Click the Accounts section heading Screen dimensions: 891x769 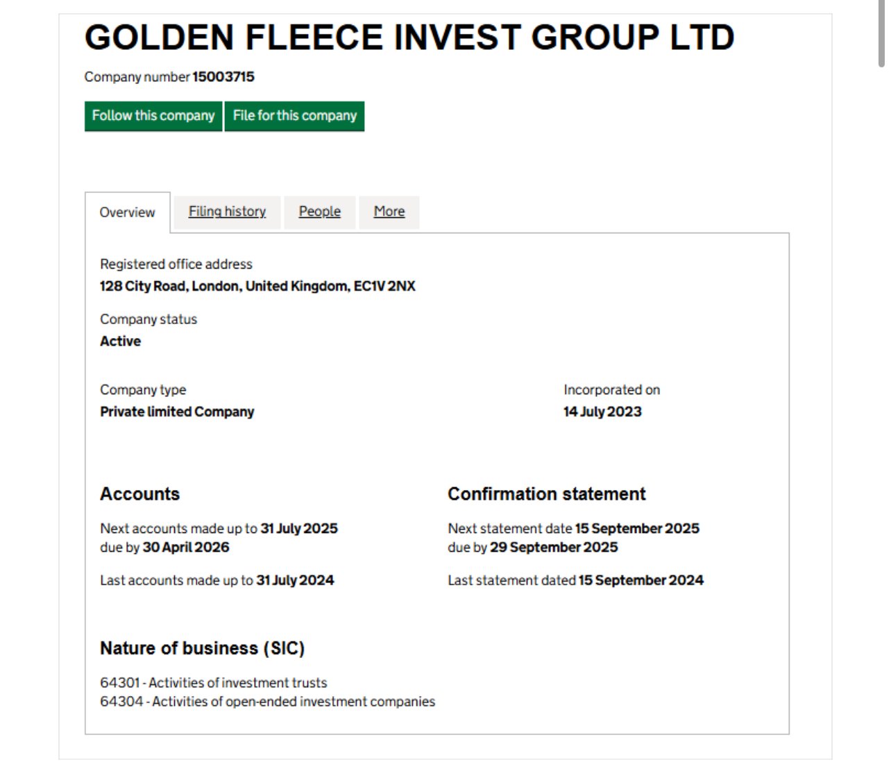tap(139, 494)
